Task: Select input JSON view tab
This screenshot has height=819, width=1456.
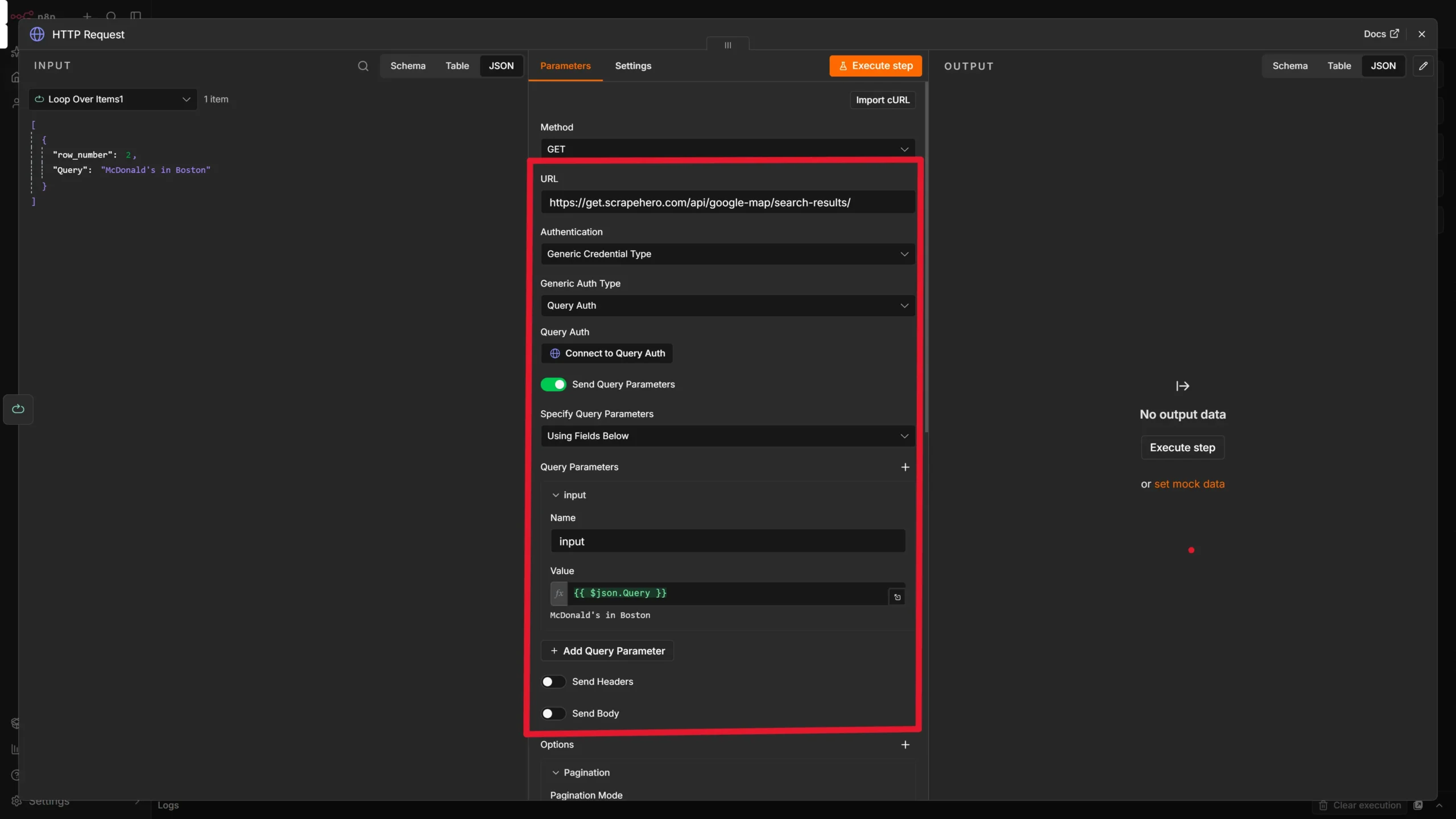Action: coord(501,66)
